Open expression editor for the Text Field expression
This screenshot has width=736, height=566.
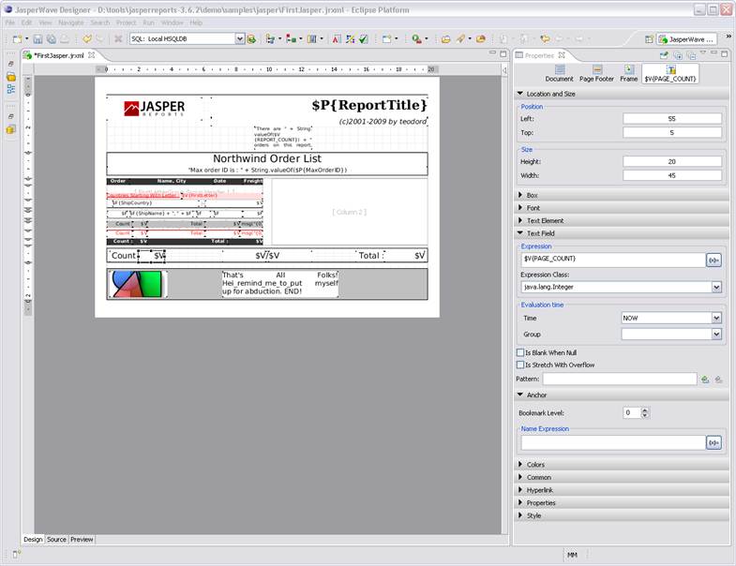[x=714, y=259]
